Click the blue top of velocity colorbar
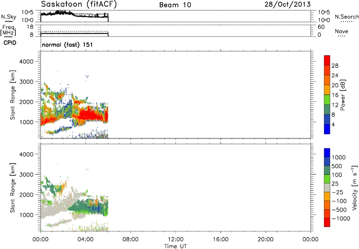This screenshot has width=359, height=249. (x=327, y=153)
